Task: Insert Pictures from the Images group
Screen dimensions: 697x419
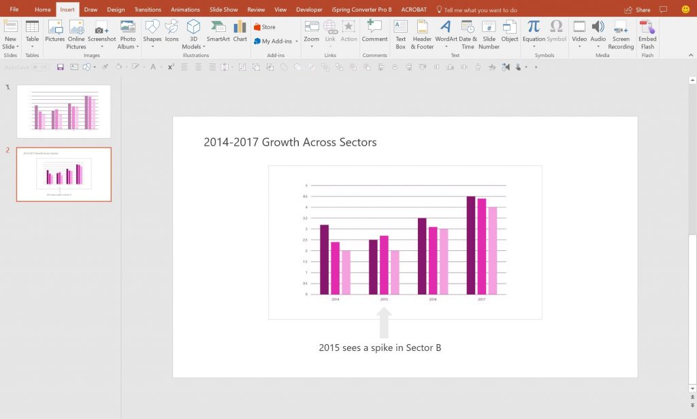Action: 54,32
